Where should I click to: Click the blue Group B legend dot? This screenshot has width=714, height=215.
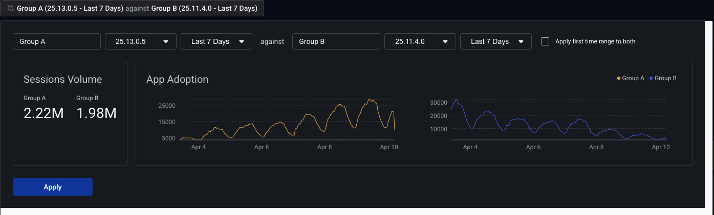click(651, 78)
